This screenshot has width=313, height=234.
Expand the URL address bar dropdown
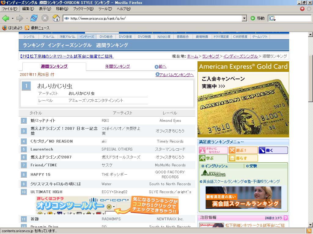tap(244, 18)
